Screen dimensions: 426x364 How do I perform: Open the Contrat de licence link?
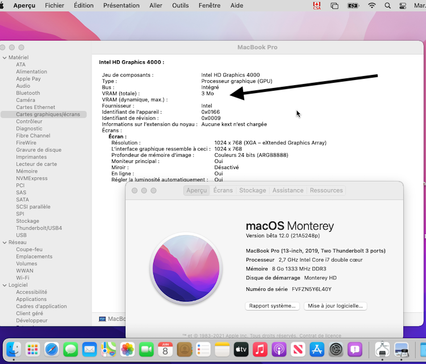[320, 336]
